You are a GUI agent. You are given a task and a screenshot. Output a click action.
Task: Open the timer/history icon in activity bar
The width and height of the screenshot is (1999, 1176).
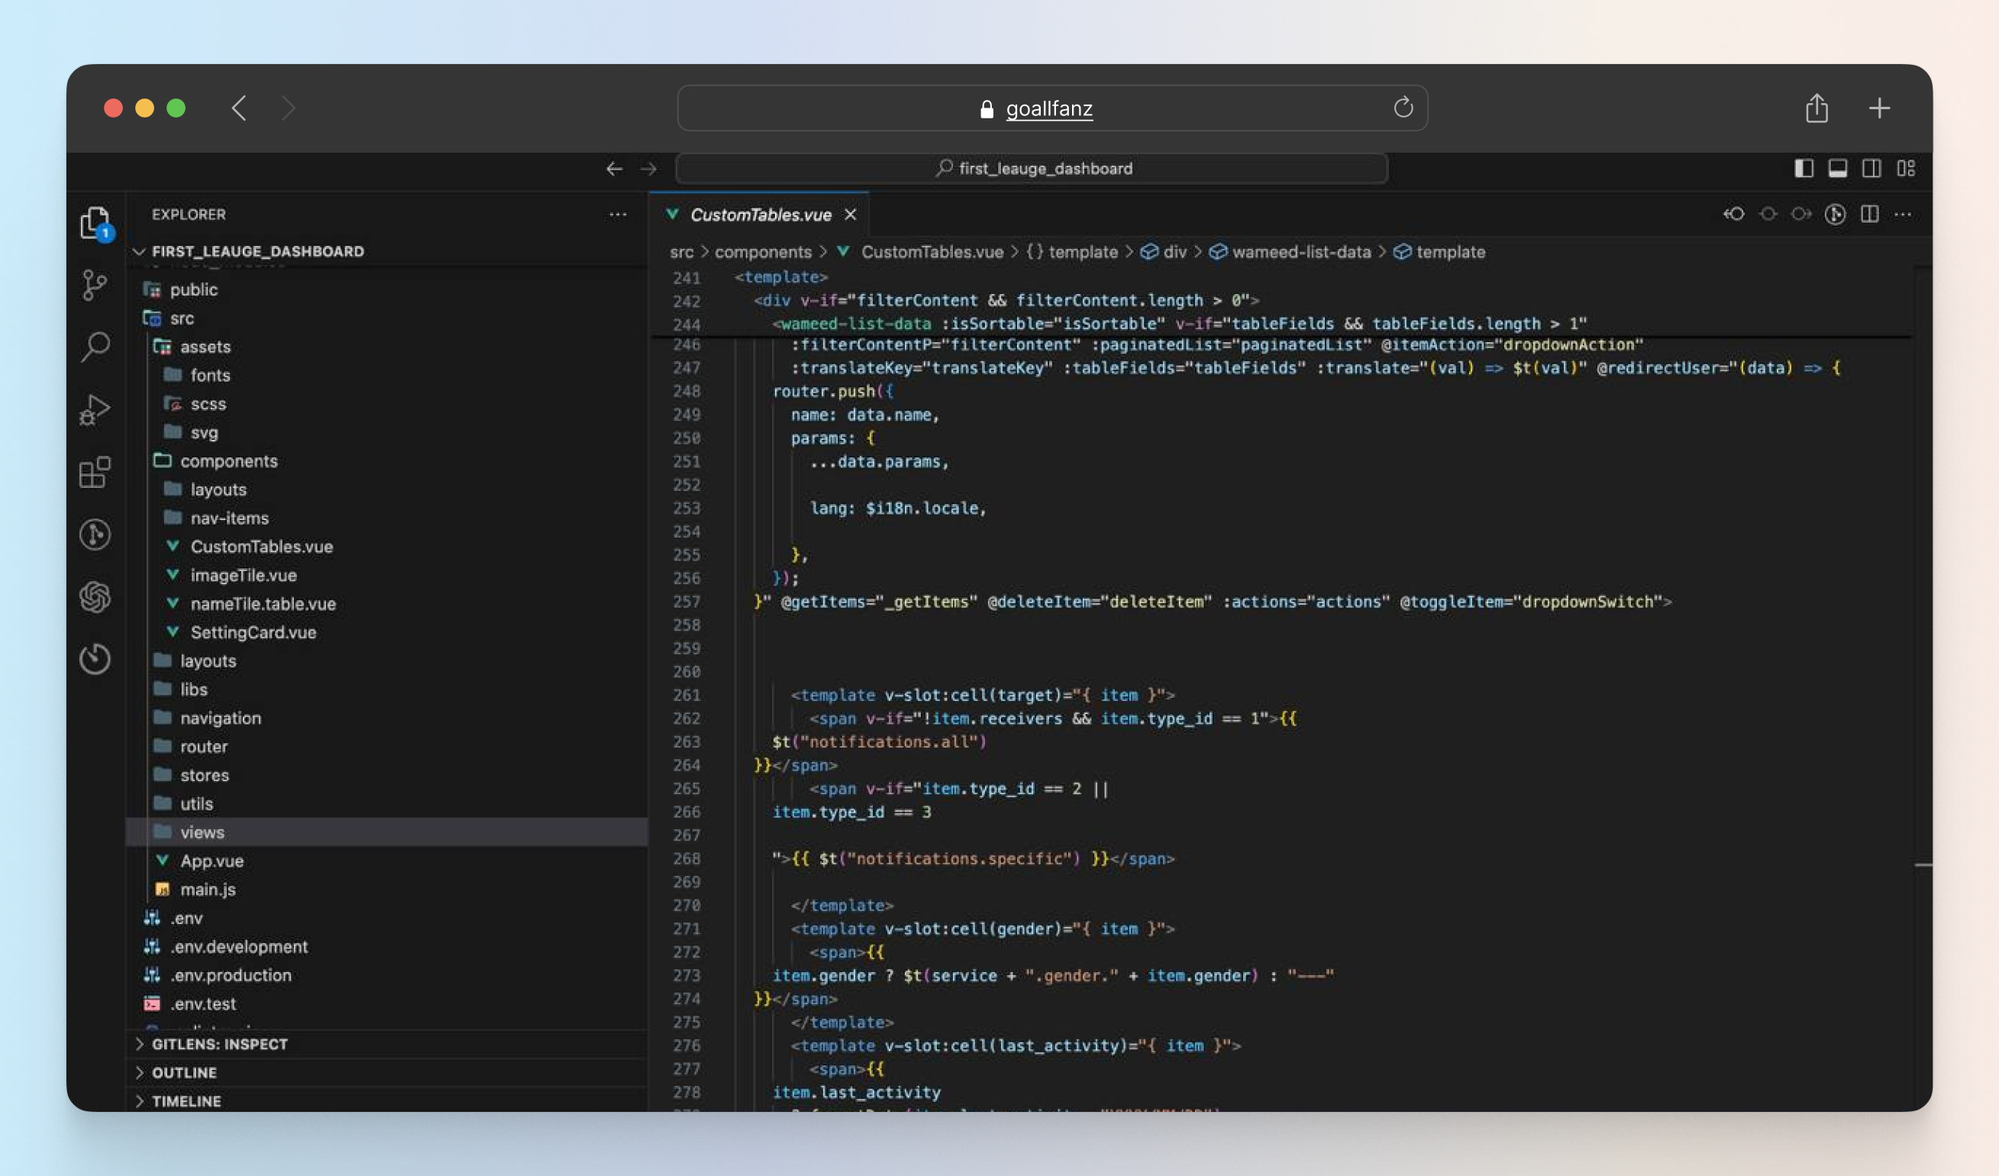(x=95, y=658)
